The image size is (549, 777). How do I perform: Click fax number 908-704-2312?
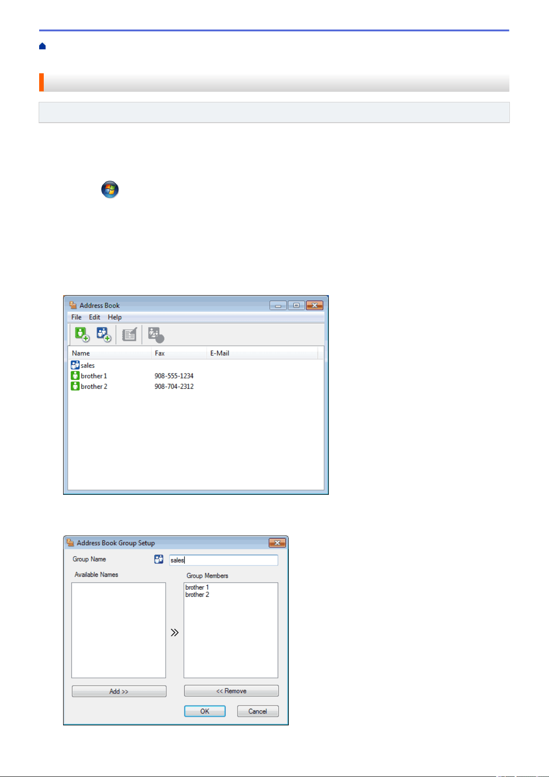174,386
